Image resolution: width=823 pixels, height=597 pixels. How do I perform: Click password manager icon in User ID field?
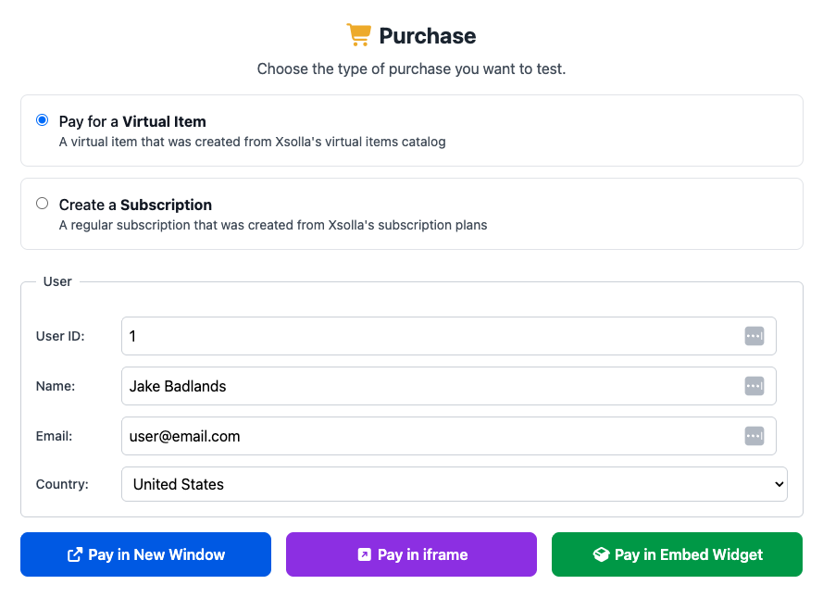tap(754, 336)
